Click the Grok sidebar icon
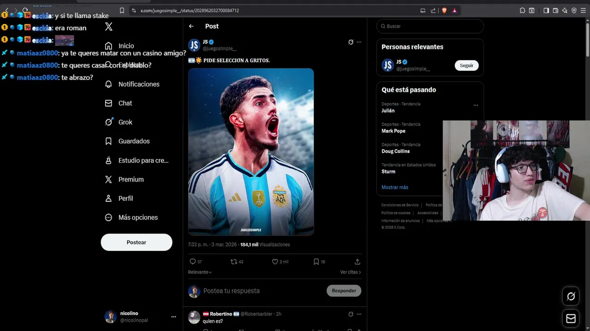The image size is (590, 331). 109,122
